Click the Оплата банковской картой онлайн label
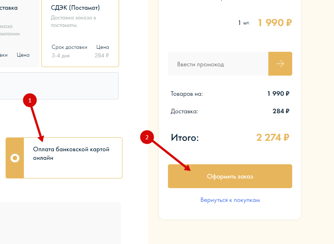334x244 pixels. tap(71, 153)
